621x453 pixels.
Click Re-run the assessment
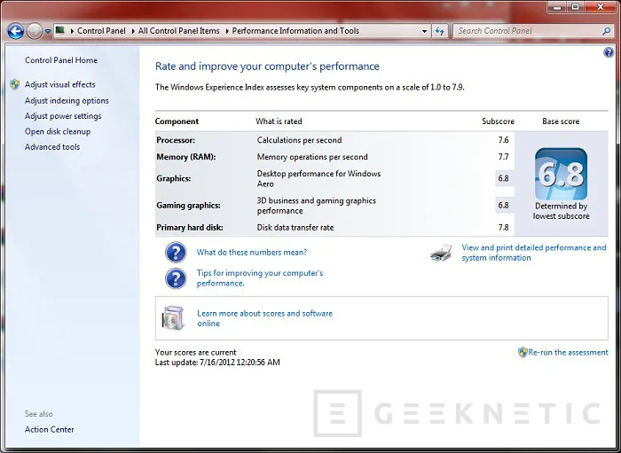[568, 352]
